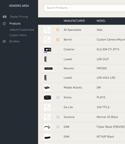The image size is (125, 144).
Task: Click 34517FLS model cell
Action: 103,107
